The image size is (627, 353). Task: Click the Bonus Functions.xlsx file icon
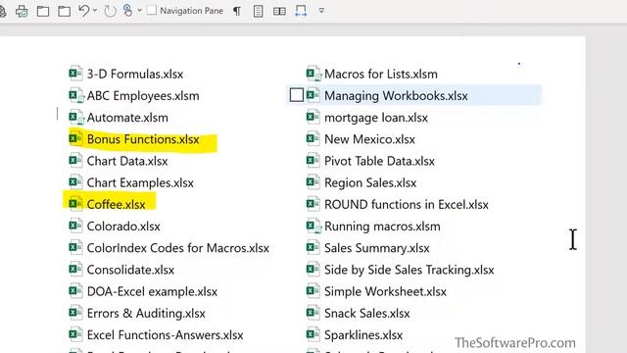(x=75, y=138)
